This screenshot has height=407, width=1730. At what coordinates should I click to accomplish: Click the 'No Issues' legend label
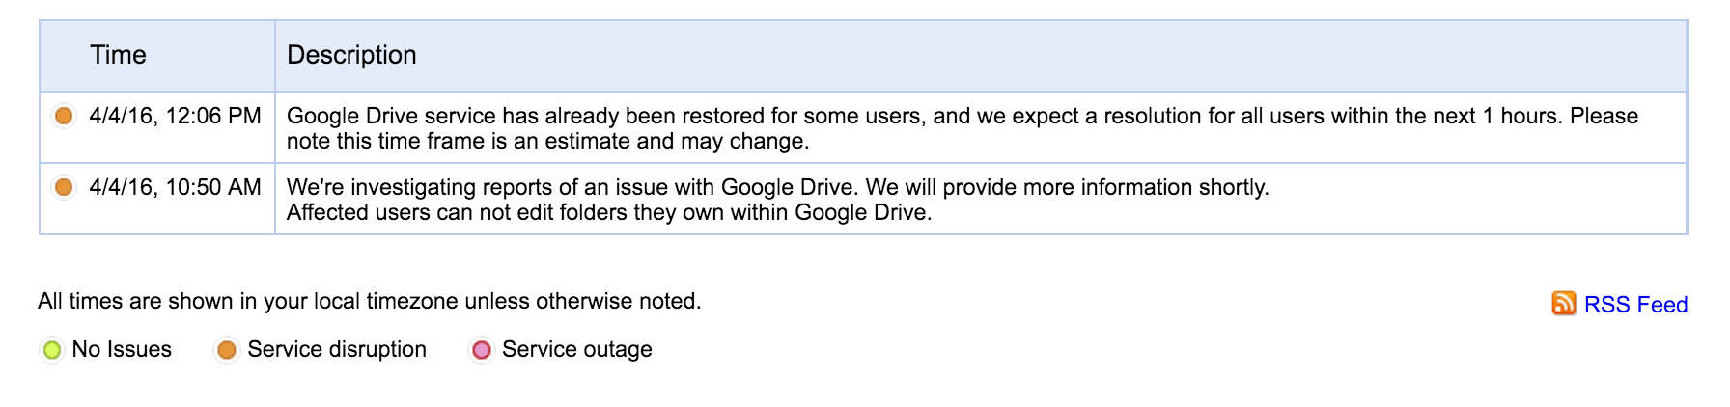pyautogui.click(x=122, y=349)
